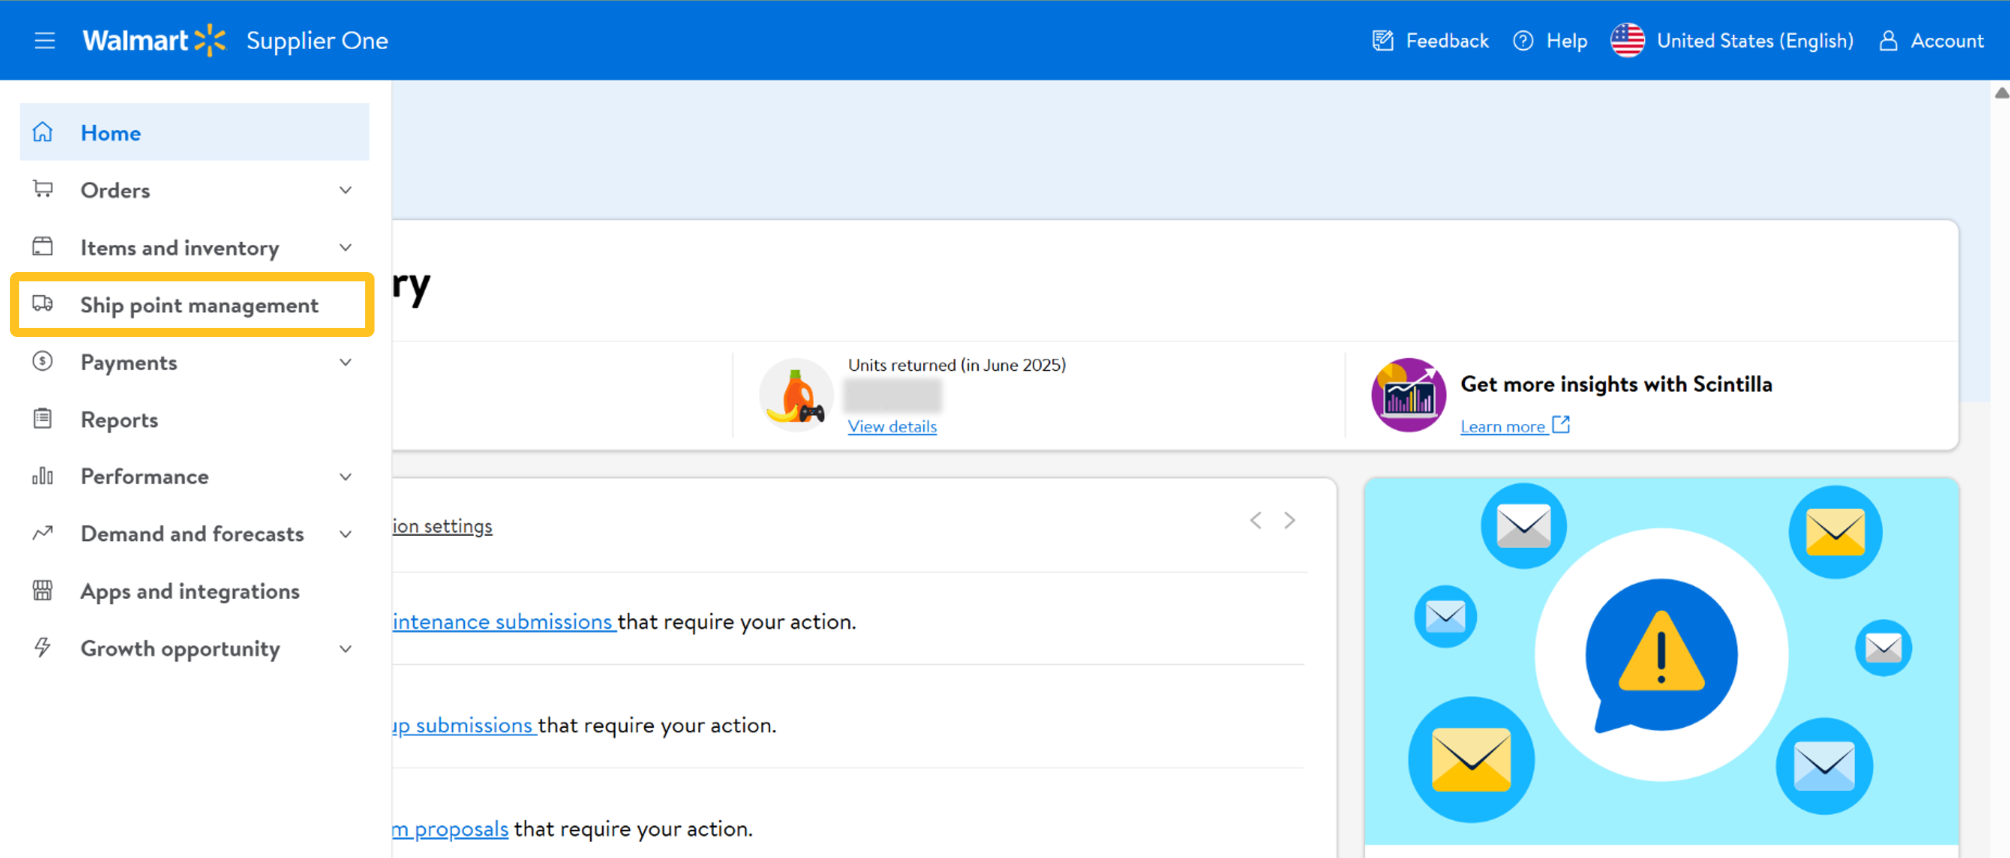Open the notification settings link

[x=442, y=526]
